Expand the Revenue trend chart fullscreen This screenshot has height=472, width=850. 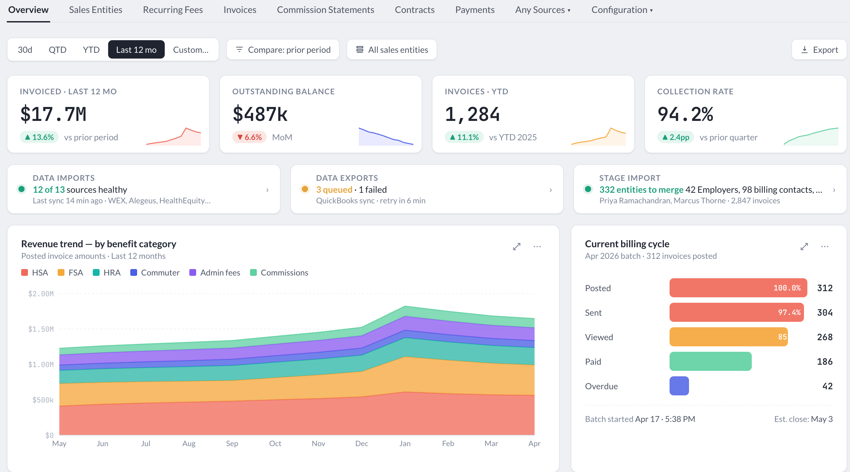click(x=517, y=247)
